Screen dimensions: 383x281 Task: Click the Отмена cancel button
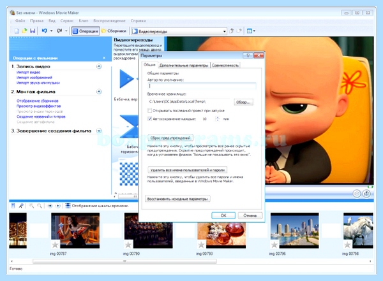(x=250, y=215)
